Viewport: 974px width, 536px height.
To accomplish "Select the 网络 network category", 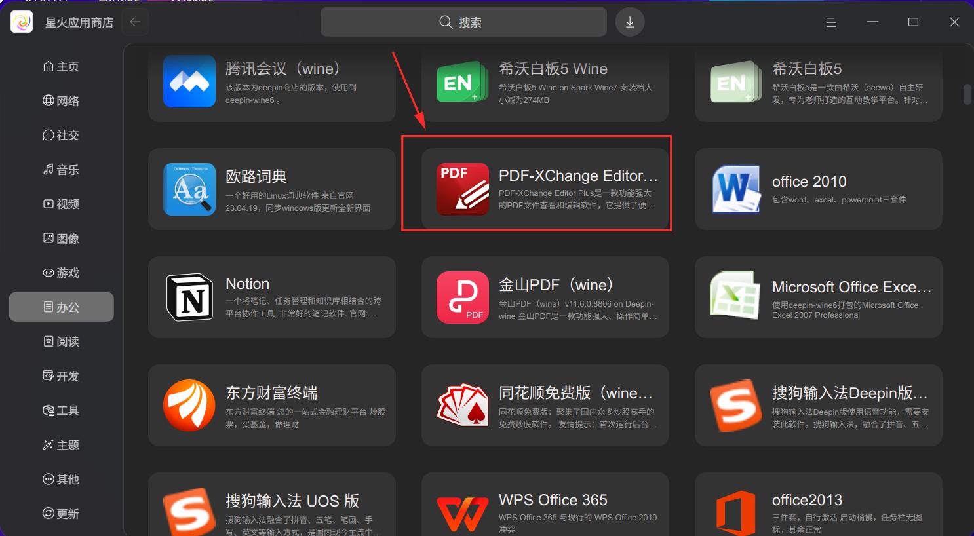I will click(x=62, y=101).
